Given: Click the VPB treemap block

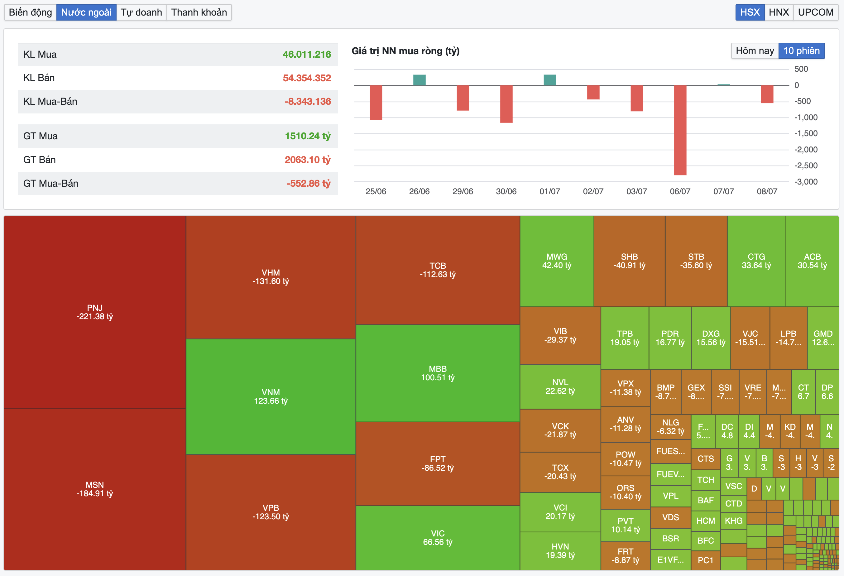Looking at the screenshot, I should [271, 512].
